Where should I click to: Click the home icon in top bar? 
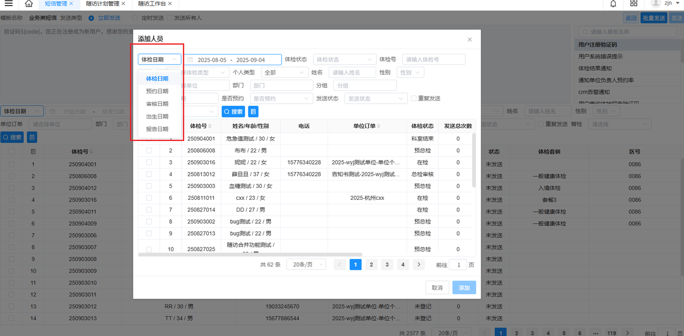tap(29, 4)
